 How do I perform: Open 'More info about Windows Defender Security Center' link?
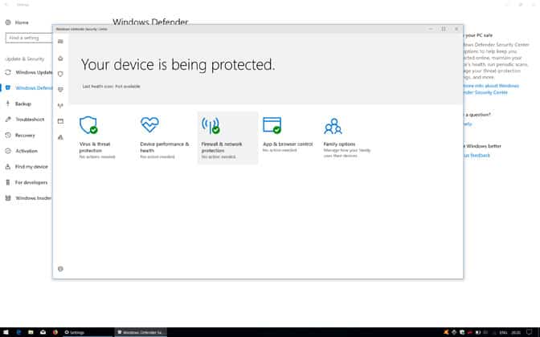pos(491,89)
